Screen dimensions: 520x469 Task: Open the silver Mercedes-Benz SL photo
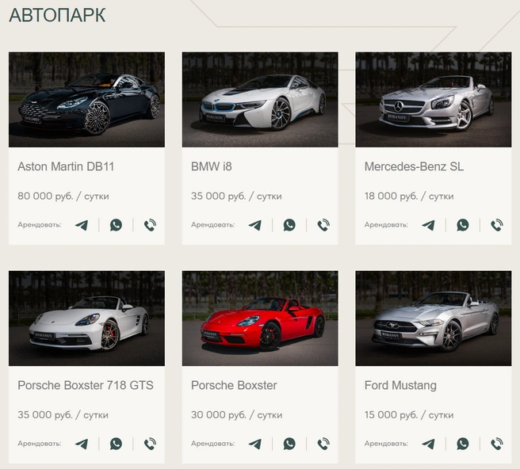[x=434, y=100]
